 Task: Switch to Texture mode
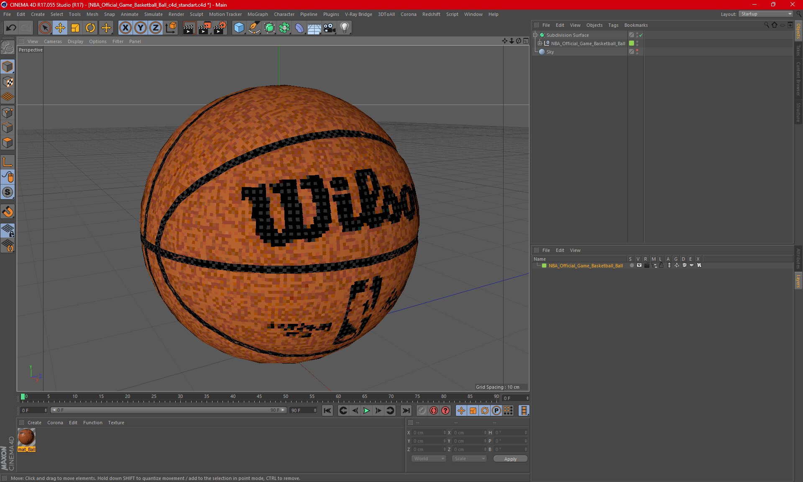8,82
